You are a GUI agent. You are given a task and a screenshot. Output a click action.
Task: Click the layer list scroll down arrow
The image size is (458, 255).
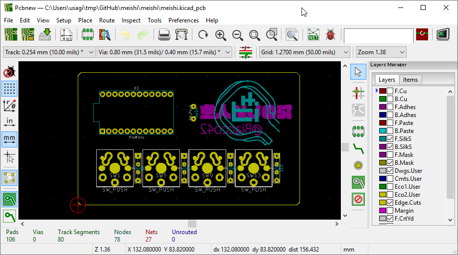click(x=450, y=220)
